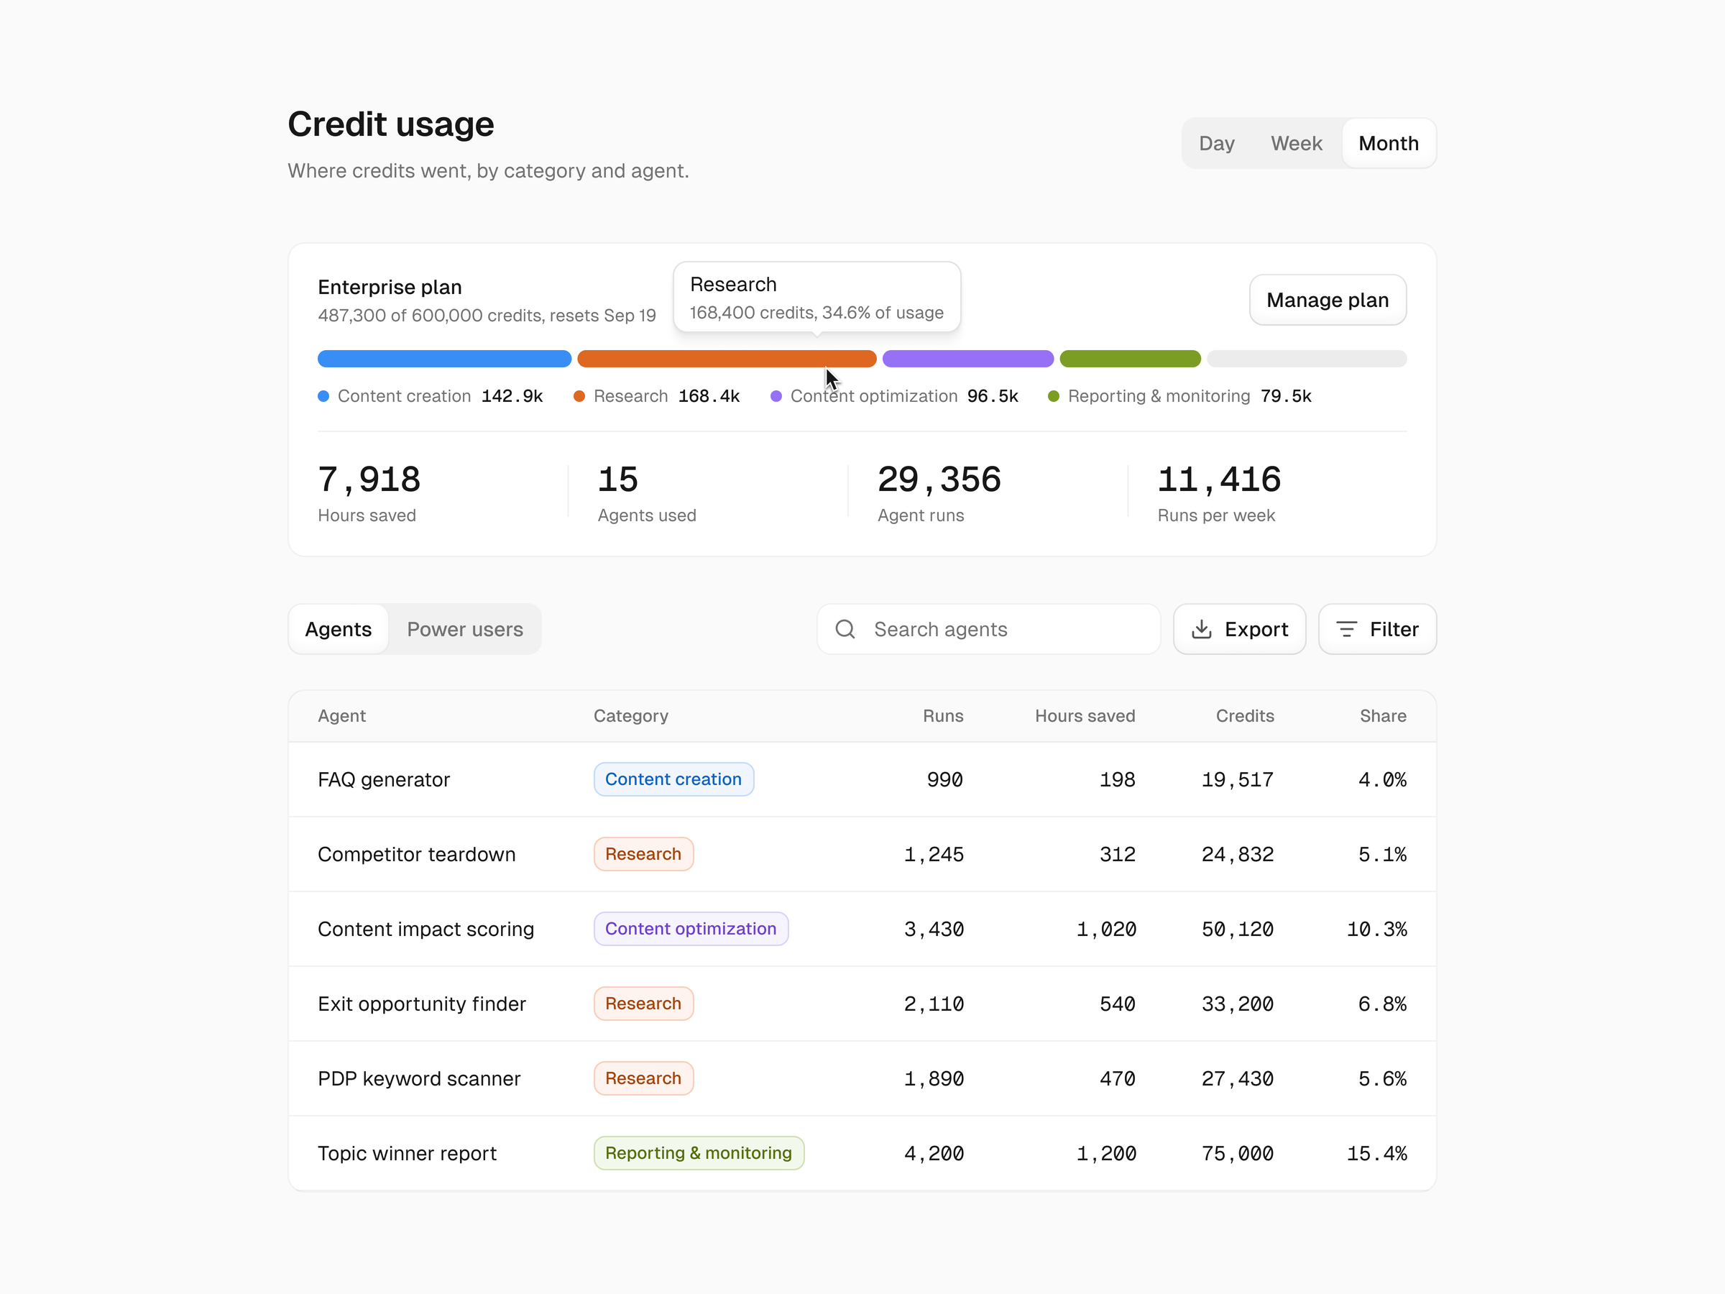This screenshot has height=1294, width=1725.
Task: Focus the Search agents field
Action: (x=989, y=629)
